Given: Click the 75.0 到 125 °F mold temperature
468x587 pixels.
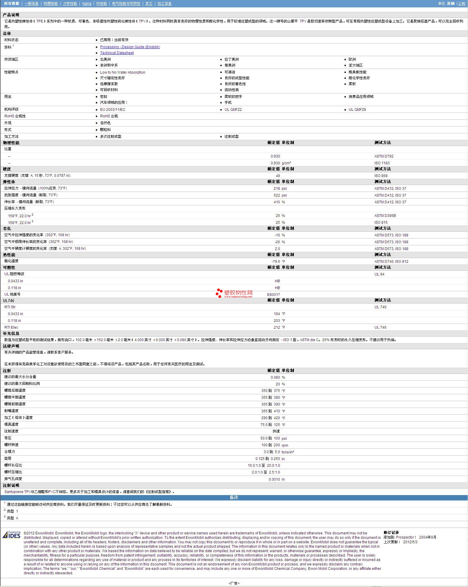Looking at the screenshot, I should (x=273, y=425).
